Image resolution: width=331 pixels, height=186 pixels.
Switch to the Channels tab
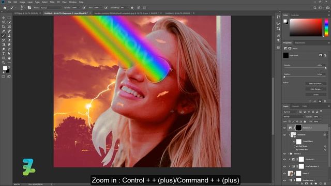295,106
